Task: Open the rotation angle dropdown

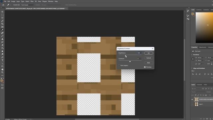Action: click(203, 64)
